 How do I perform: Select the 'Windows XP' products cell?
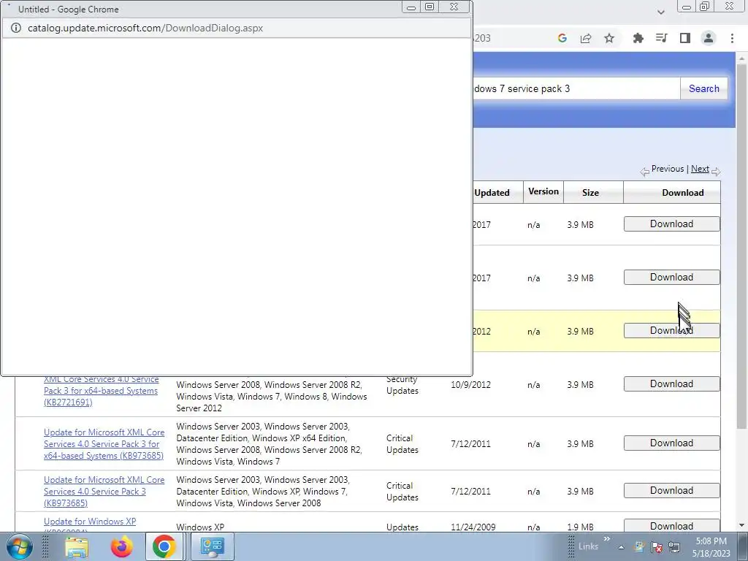[200, 527]
